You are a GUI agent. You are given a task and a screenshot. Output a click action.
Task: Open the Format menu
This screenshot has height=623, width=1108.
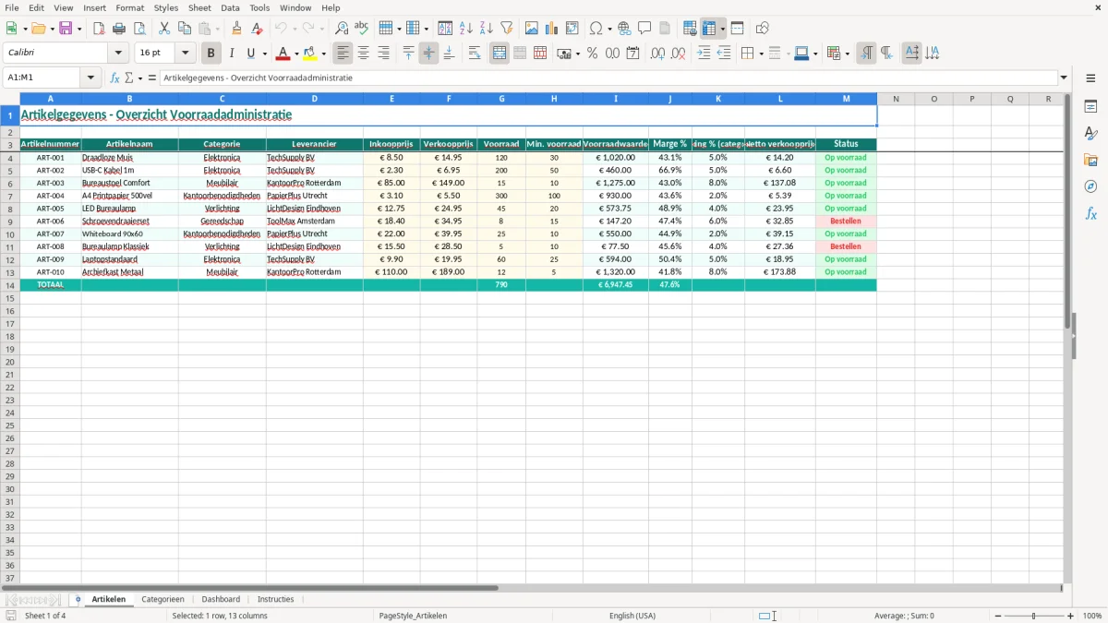129,7
